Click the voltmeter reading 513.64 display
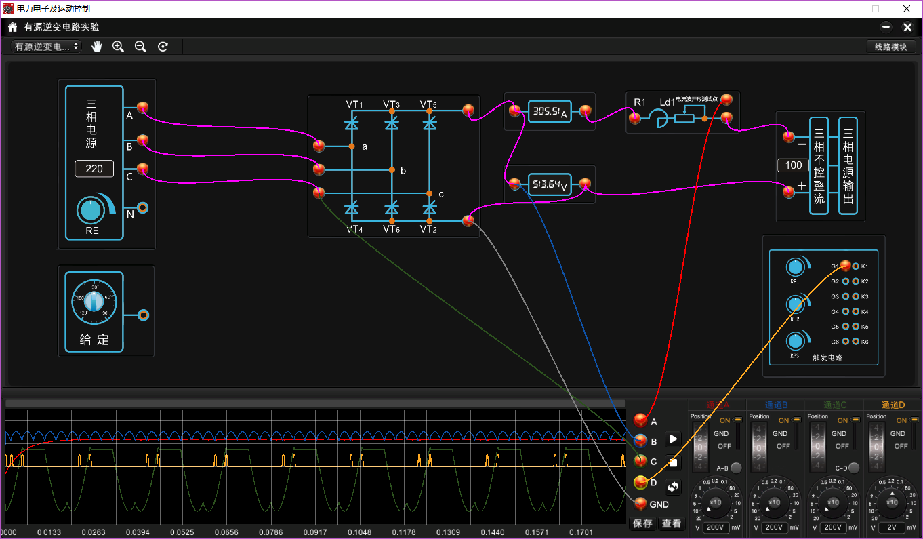The image size is (923, 539). (x=550, y=184)
